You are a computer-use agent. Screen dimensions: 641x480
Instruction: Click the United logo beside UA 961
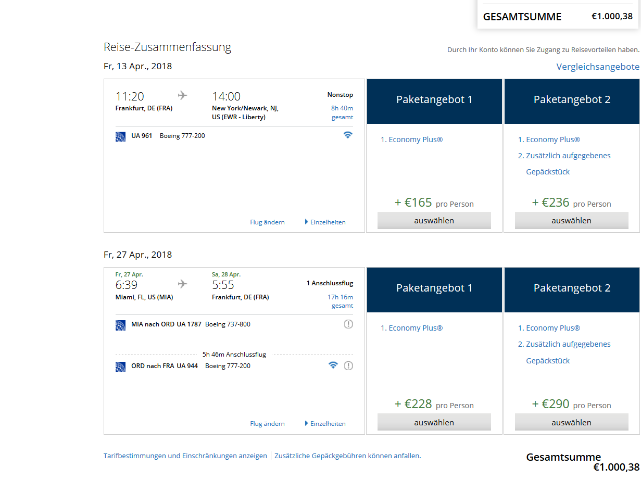tap(120, 136)
